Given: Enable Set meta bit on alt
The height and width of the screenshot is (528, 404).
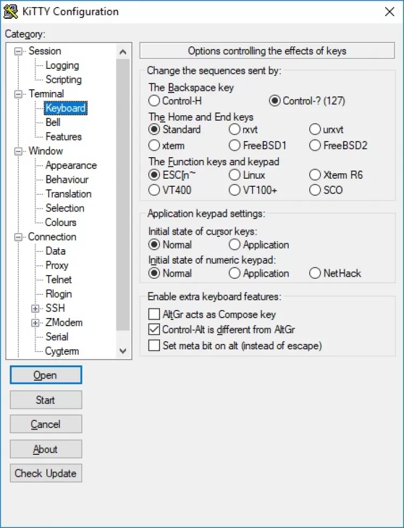Looking at the screenshot, I should [154, 346].
